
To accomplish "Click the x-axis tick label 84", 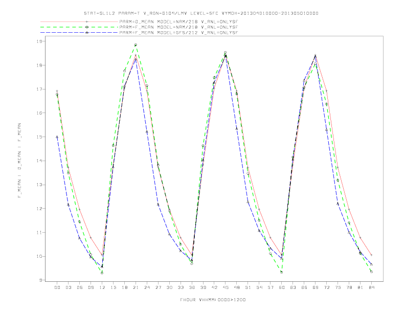I will click(x=371, y=287).
